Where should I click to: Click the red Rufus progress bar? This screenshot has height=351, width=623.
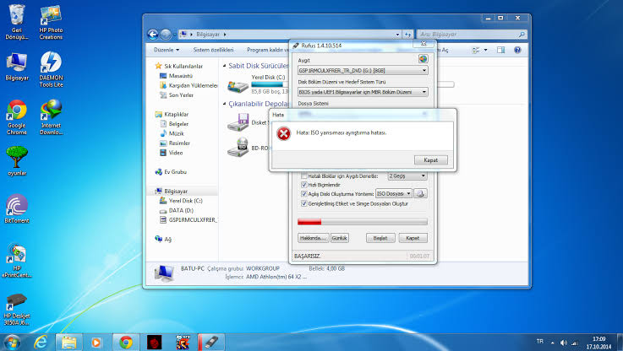click(x=363, y=222)
